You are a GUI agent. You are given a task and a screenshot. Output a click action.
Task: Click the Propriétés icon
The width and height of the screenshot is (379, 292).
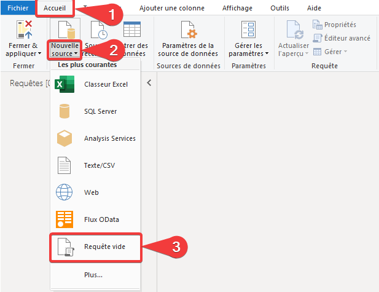[318, 25]
